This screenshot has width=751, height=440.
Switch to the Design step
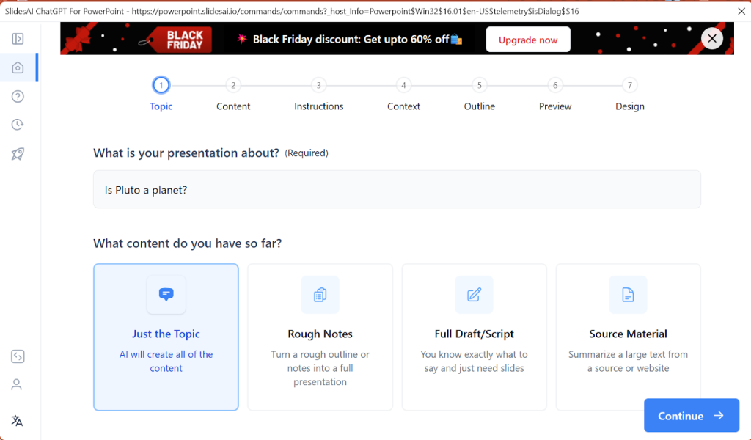pos(629,85)
